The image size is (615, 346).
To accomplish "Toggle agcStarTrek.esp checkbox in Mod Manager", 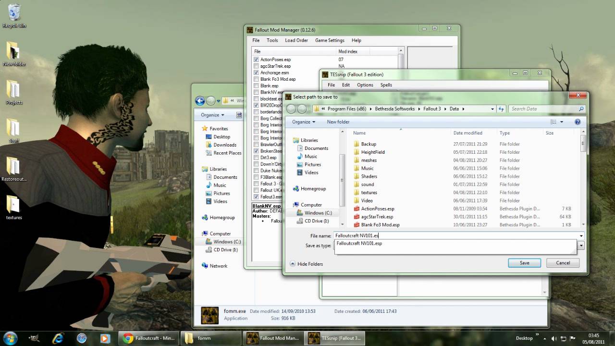I will pyautogui.click(x=256, y=66).
